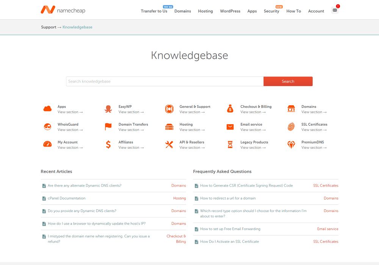This screenshot has width=379, height=265.
Task: Click the Domains storefront icon
Action: 291,109
